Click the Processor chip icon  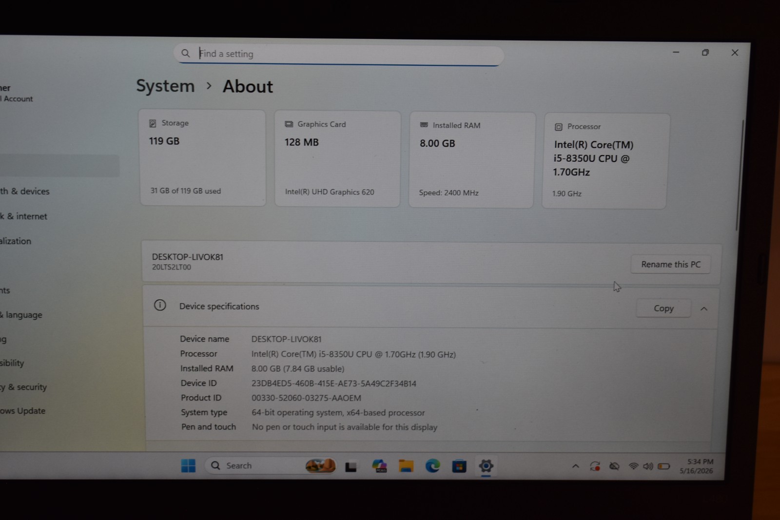pyautogui.click(x=558, y=127)
